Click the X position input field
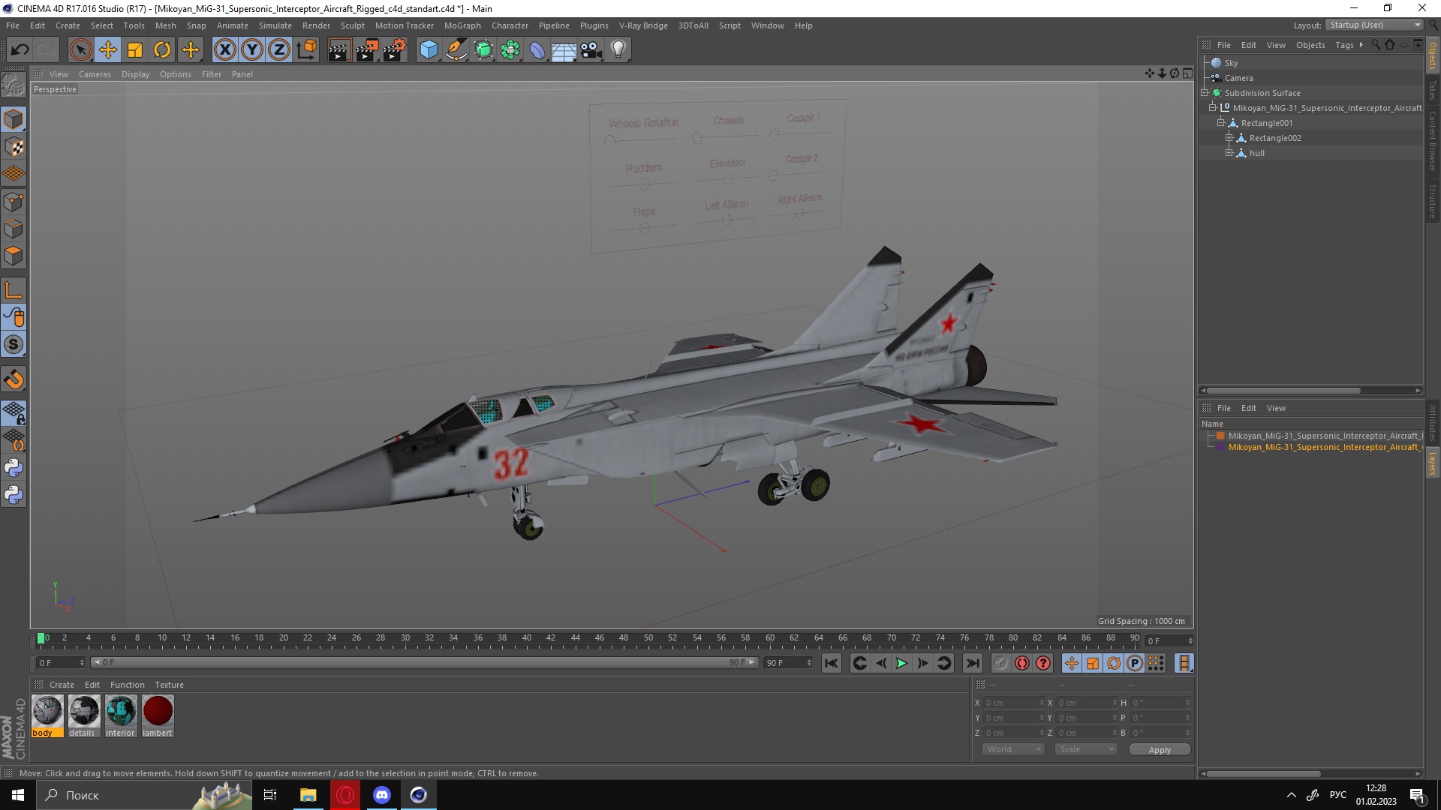 [1014, 703]
